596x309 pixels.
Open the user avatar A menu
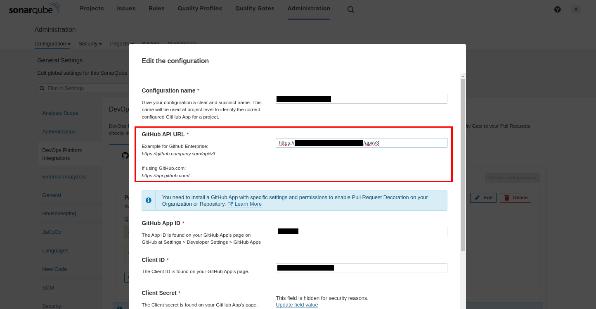point(576,9)
